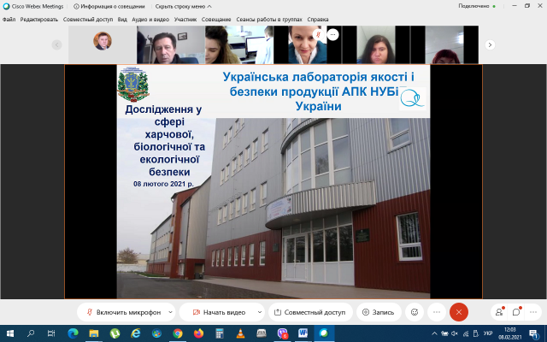Viewport: 547px width, 342px height.
Task: Open Viber from taskbar
Action: 282,333
